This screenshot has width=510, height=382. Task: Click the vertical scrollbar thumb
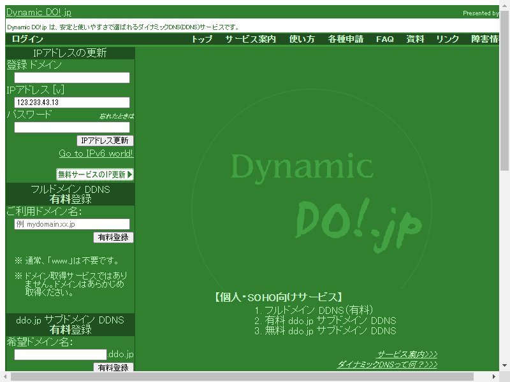504,89
